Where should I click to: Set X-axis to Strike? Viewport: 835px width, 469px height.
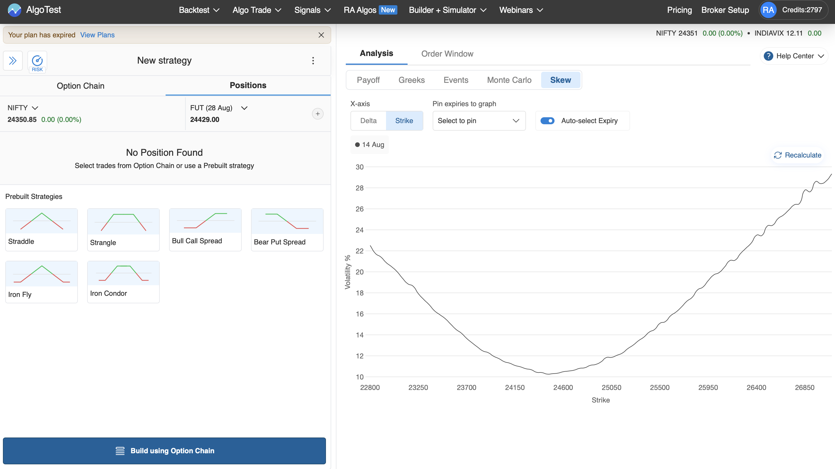pyautogui.click(x=404, y=121)
